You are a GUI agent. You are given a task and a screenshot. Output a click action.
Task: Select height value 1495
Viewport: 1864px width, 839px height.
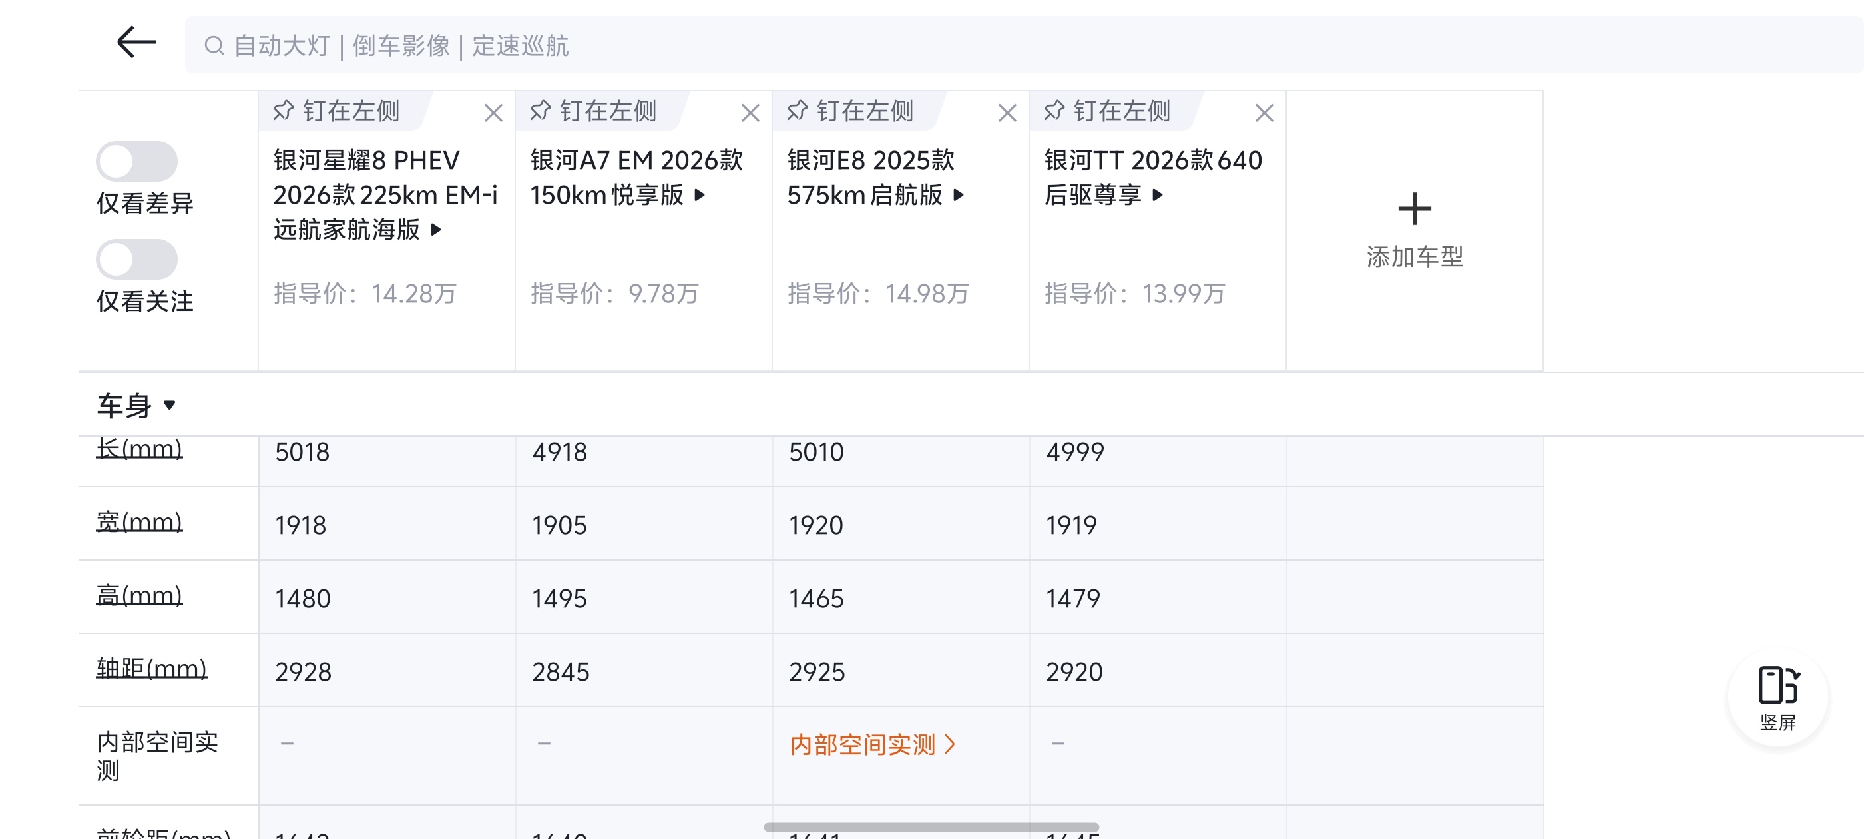(559, 599)
